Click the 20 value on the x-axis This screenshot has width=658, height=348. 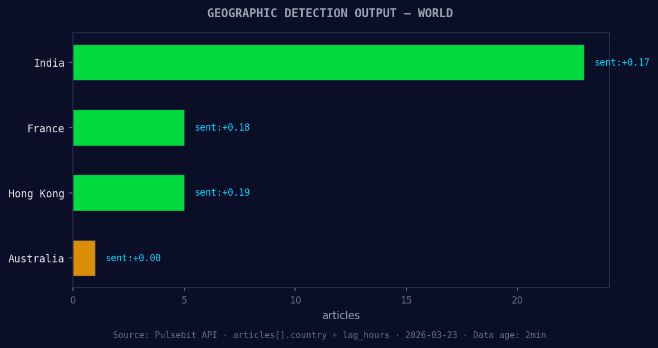pos(517,300)
